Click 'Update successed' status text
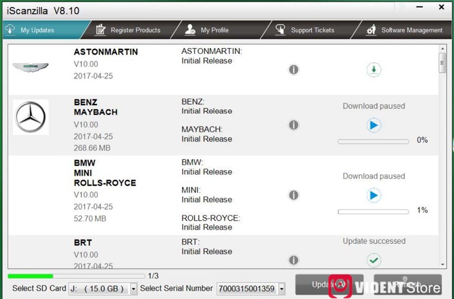The height and width of the screenshot is (299, 454). (374, 241)
